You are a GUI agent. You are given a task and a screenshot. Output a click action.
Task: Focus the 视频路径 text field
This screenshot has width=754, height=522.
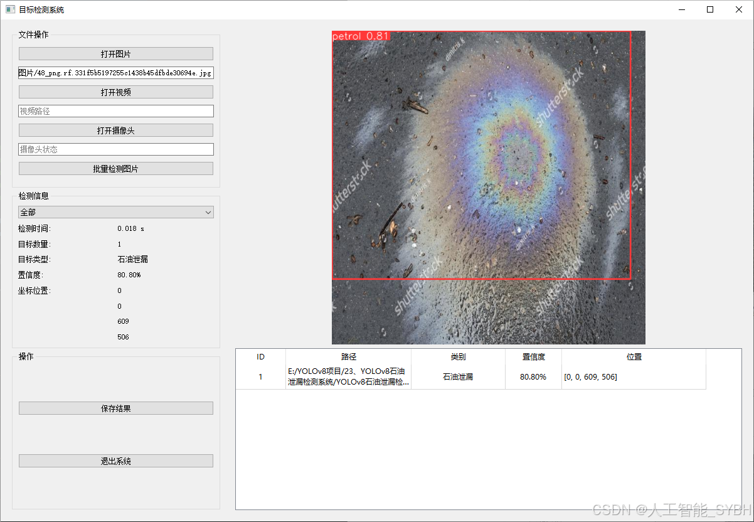click(x=116, y=111)
